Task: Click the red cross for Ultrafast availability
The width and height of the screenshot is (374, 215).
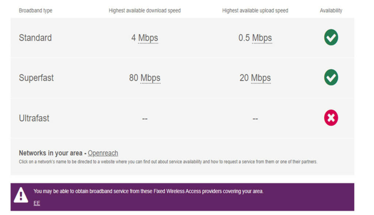Action: pos(331,118)
